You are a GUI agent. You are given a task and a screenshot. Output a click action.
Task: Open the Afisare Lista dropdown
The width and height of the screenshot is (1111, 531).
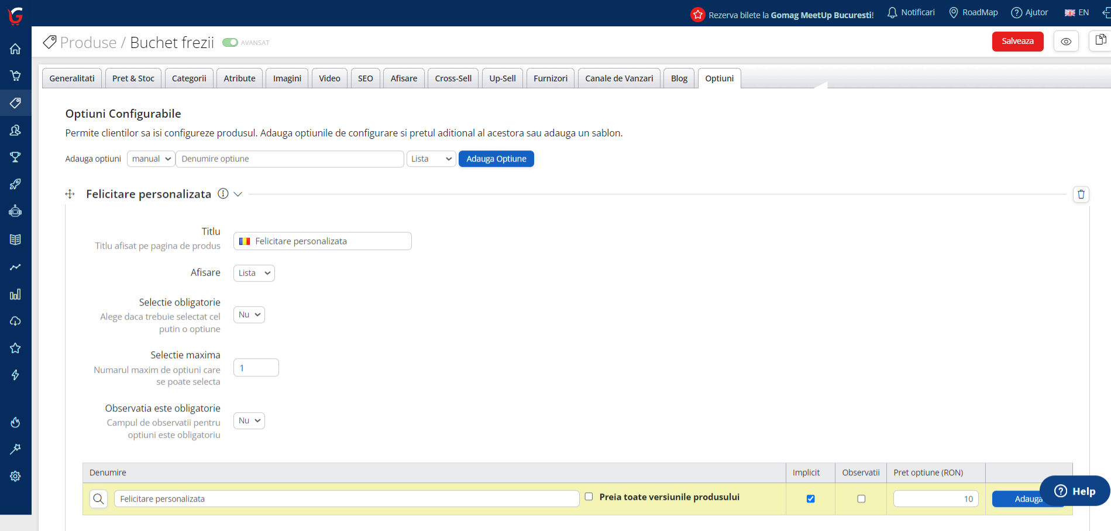pos(254,273)
